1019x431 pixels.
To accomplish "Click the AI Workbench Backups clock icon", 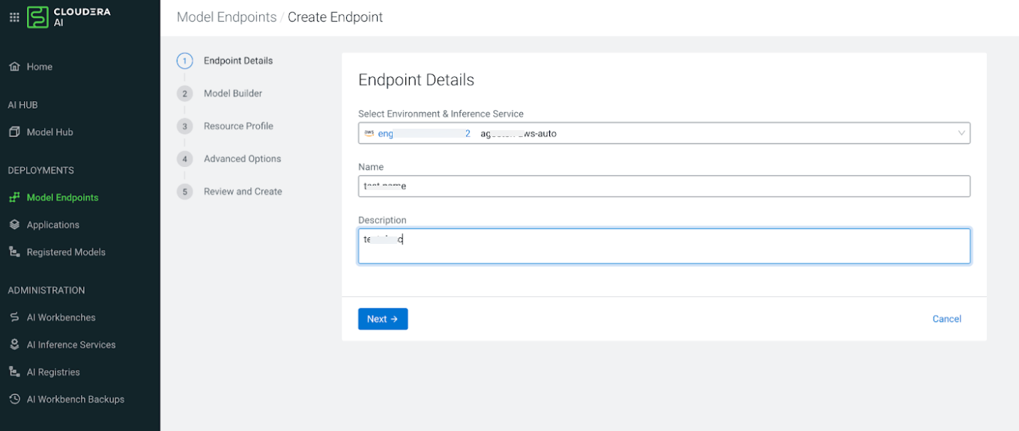I will tap(14, 400).
